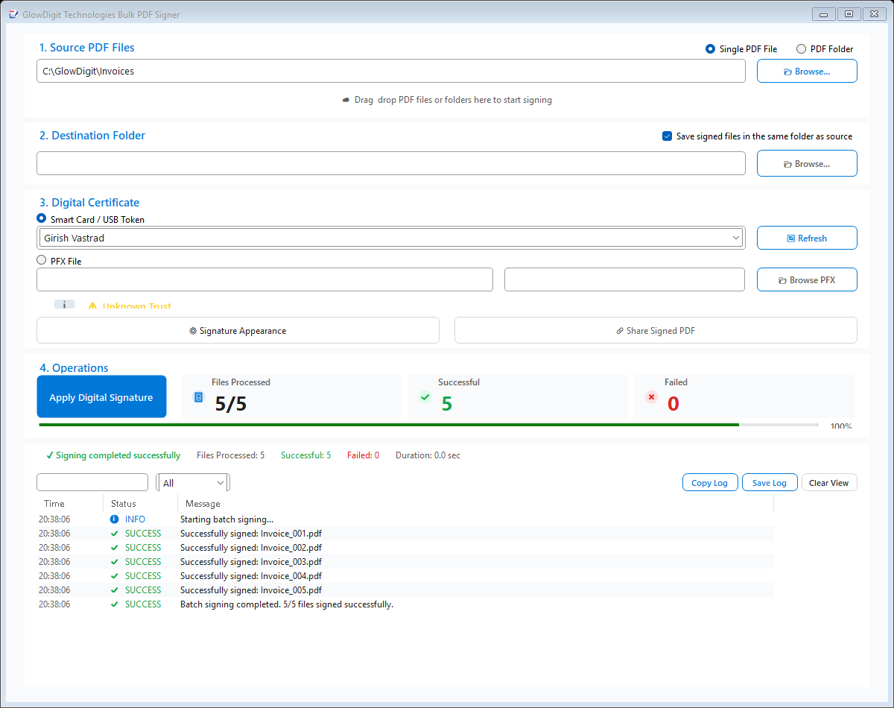Click the '3. Digital Certificate' heading
This screenshot has width=894, height=708.
pos(89,202)
